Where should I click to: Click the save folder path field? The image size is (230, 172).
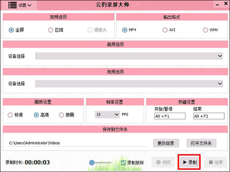pos(78,143)
